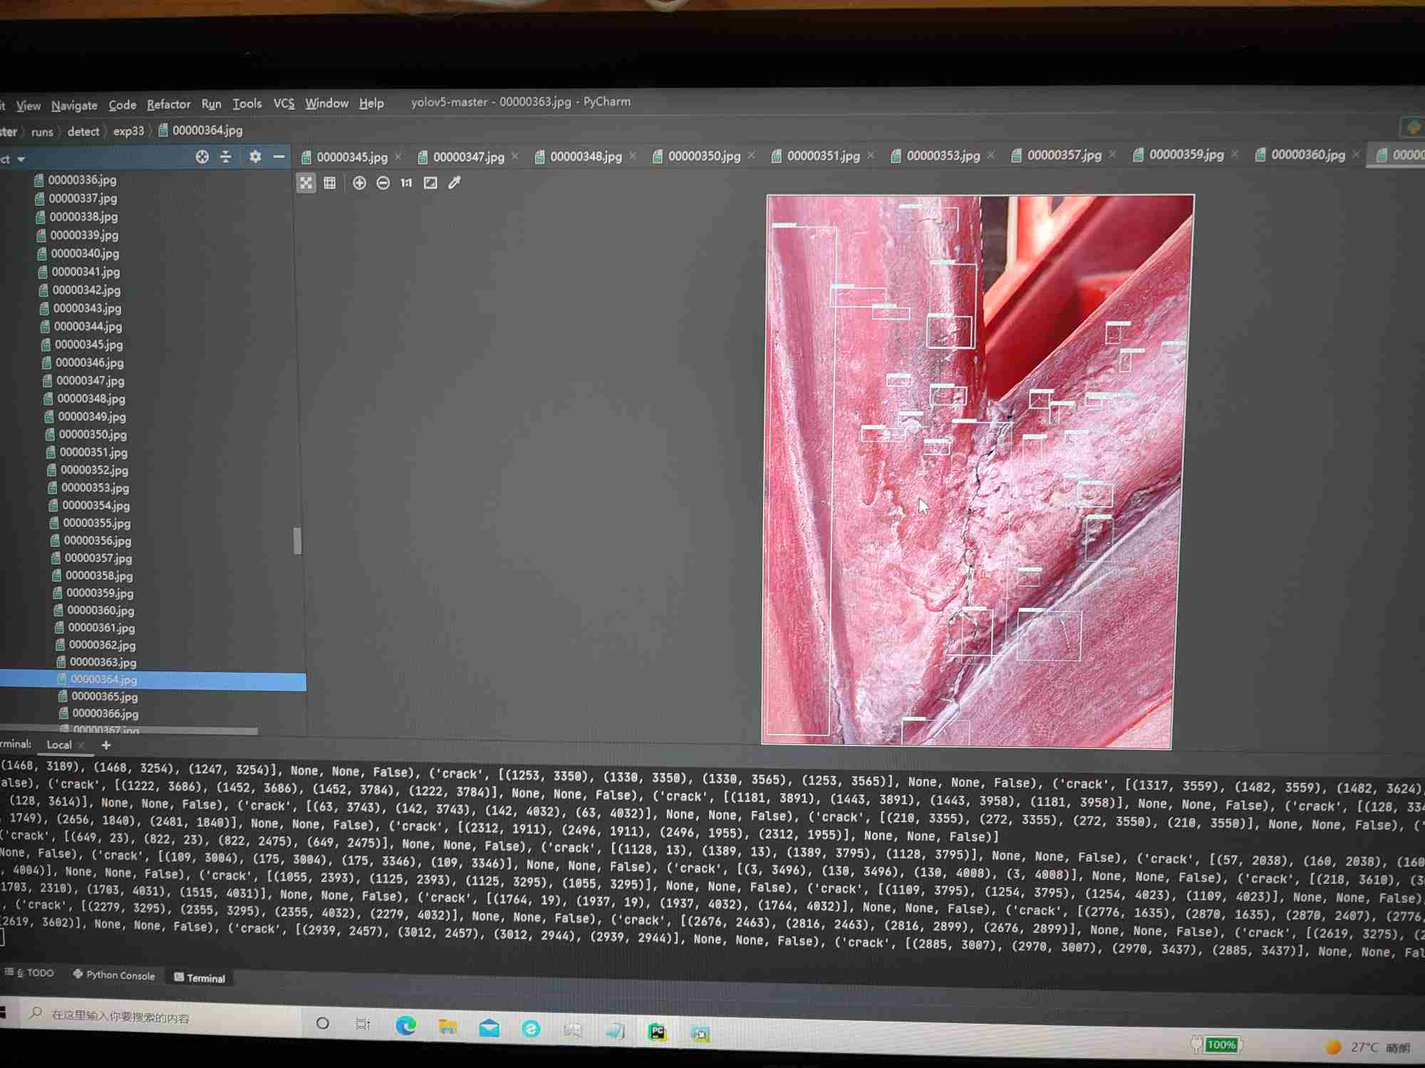Image resolution: width=1425 pixels, height=1068 pixels.
Task: Zoom out of the image
Action: point(383,183)
